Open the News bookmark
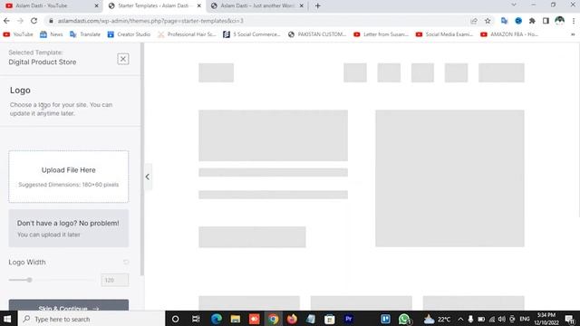This screenshot has width=580, height=326. tap(52, 34)
